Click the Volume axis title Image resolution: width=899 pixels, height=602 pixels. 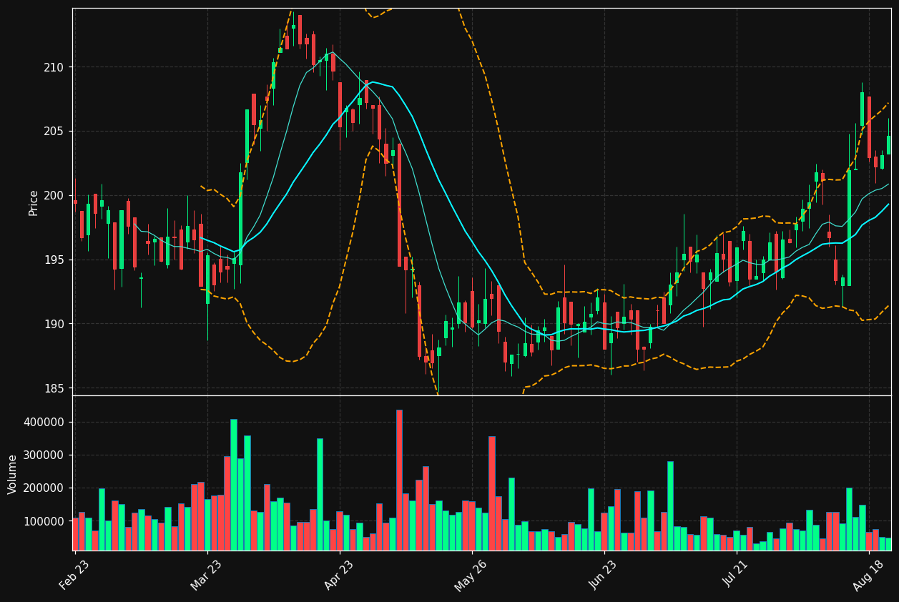(13, 474)
